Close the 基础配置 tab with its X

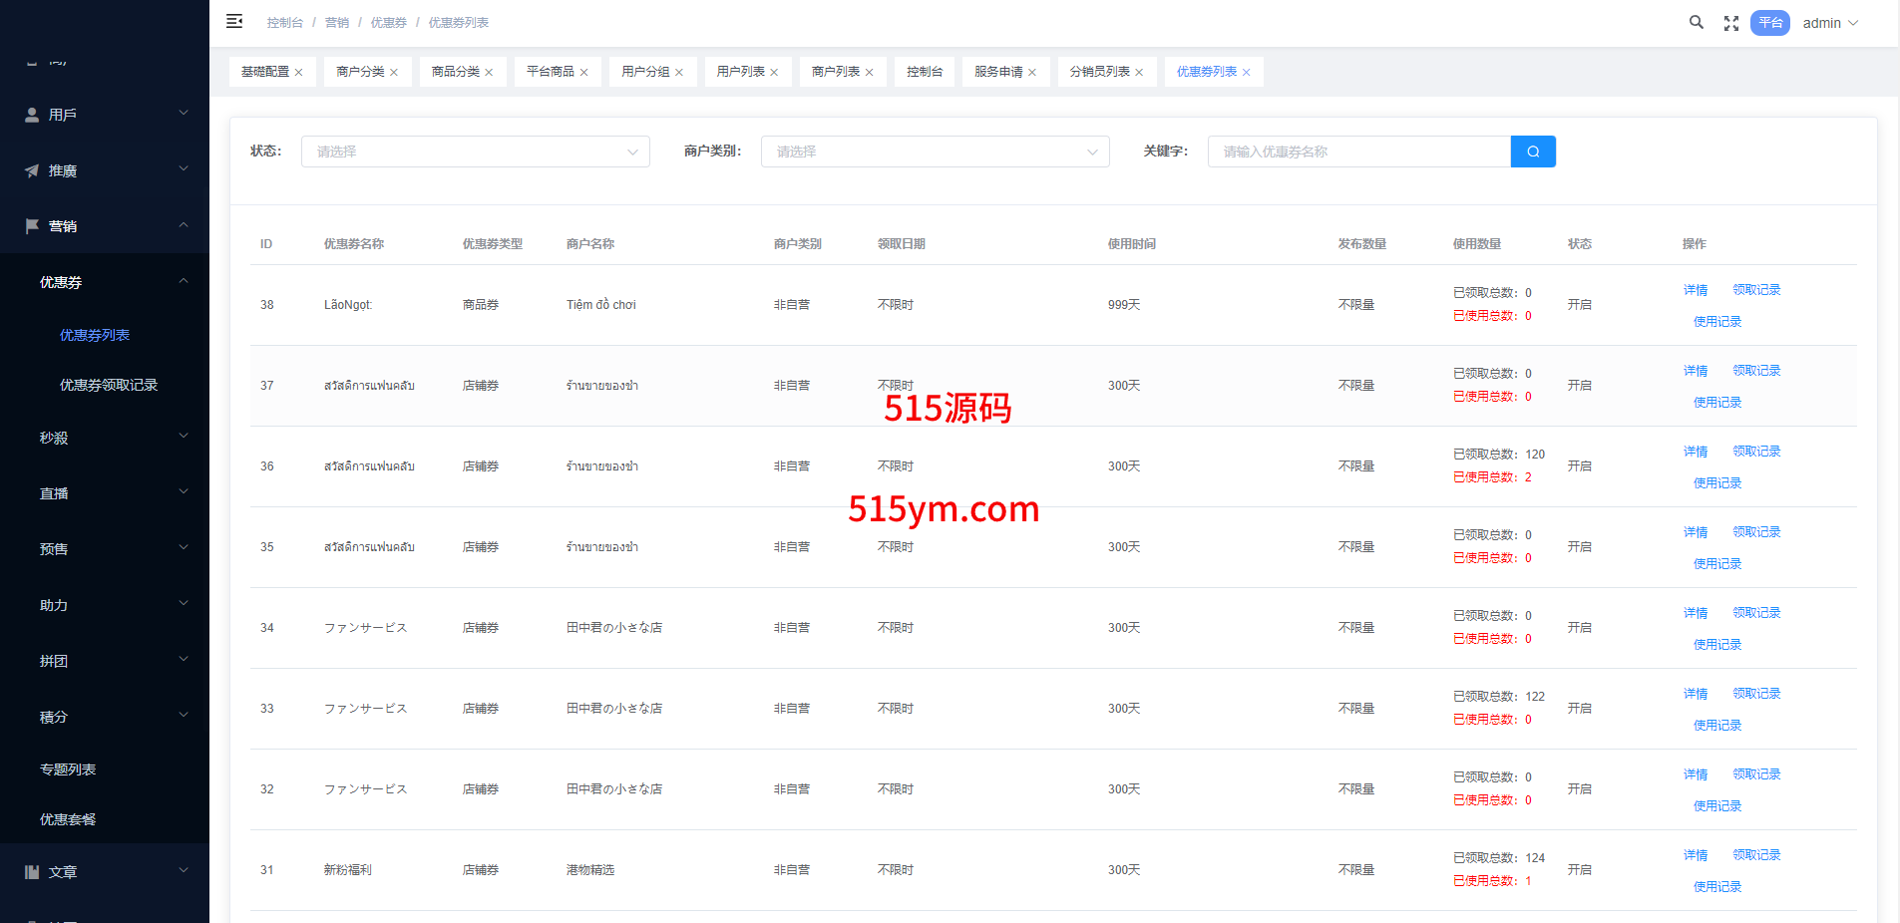coord(298,73)
